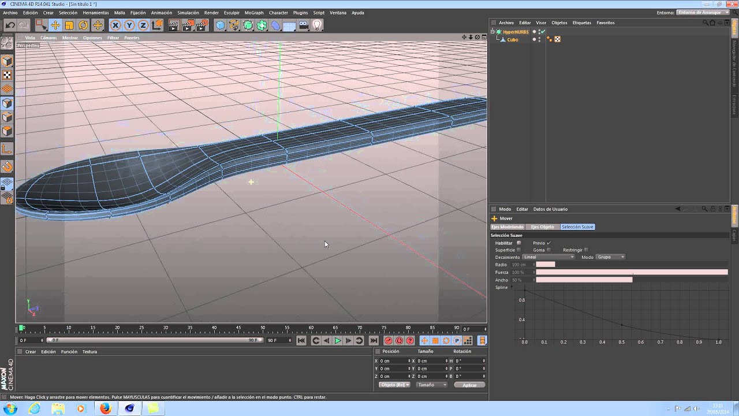
Task: Open Firefox from the Windows taskbar
Action: 105,408
